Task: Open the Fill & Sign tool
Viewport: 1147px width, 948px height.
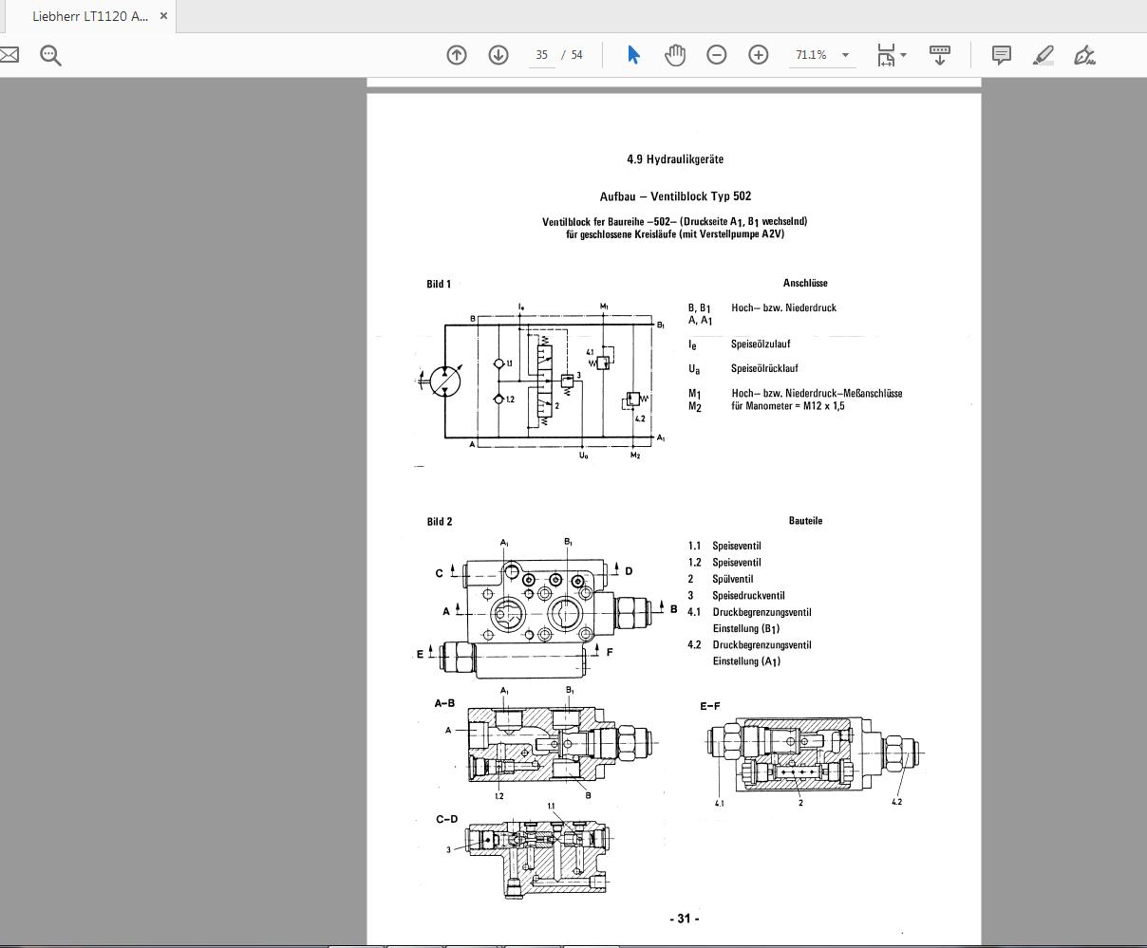Action: pyautogui.click(x=1084, y=55)
